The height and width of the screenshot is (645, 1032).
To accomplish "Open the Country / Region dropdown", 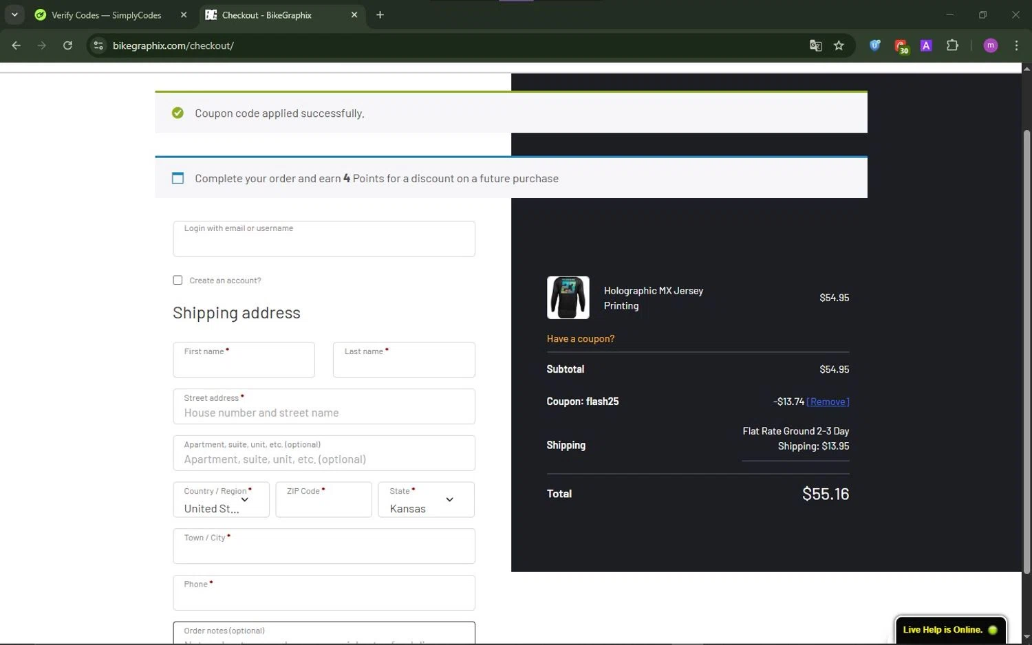I will click(x=221, y=499).
